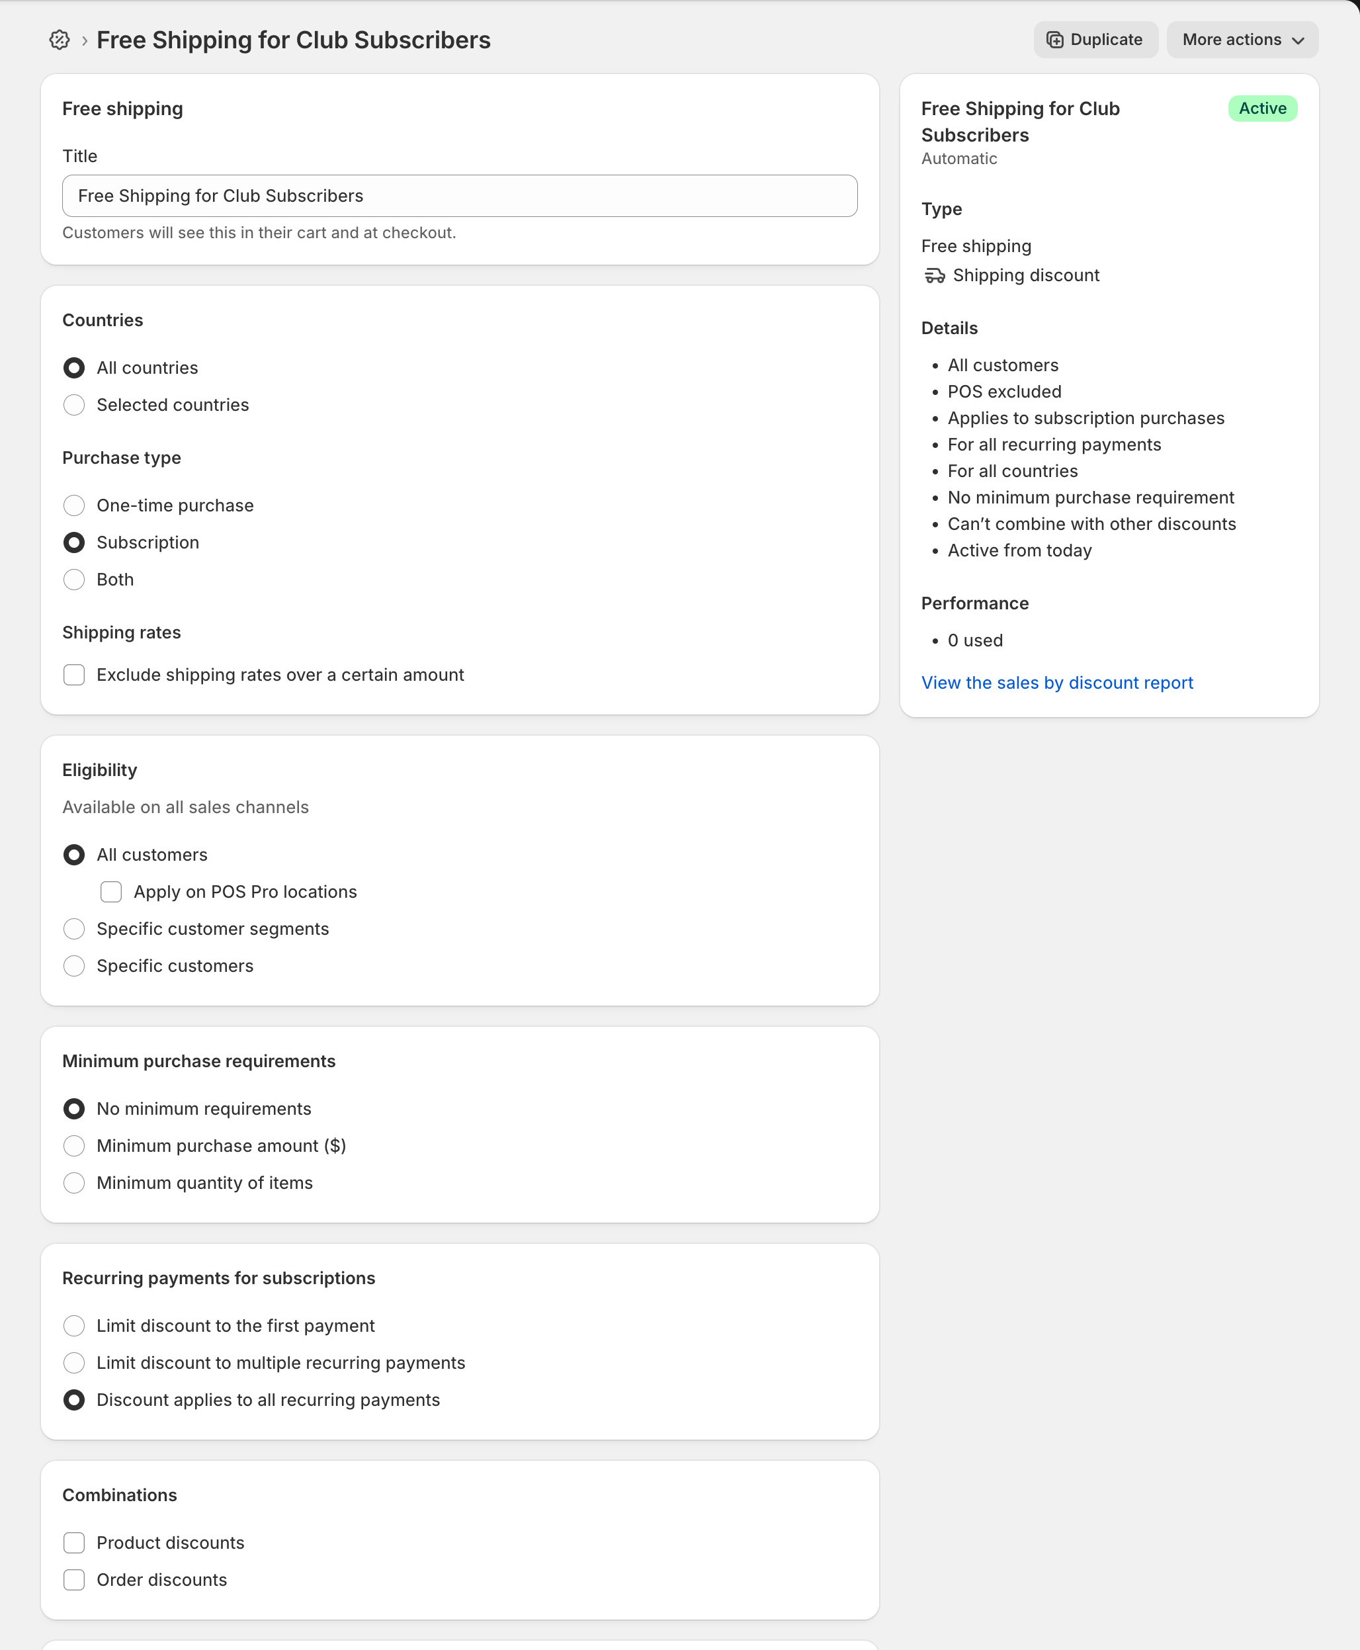Viewport: 1360px width, 1650px height.
Task: Select Specific customers eligibility option
Action: tap(75, 966)
